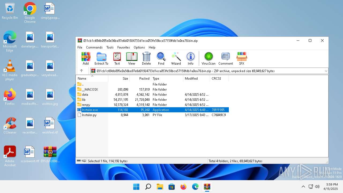Open the Favorites menu
Image resolution: width=343 pixels, height=193 pixels.
click(124, 47)
